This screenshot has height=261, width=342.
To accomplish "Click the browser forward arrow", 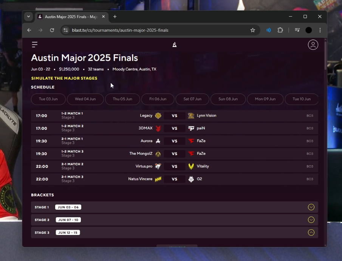I will [40, 30].
